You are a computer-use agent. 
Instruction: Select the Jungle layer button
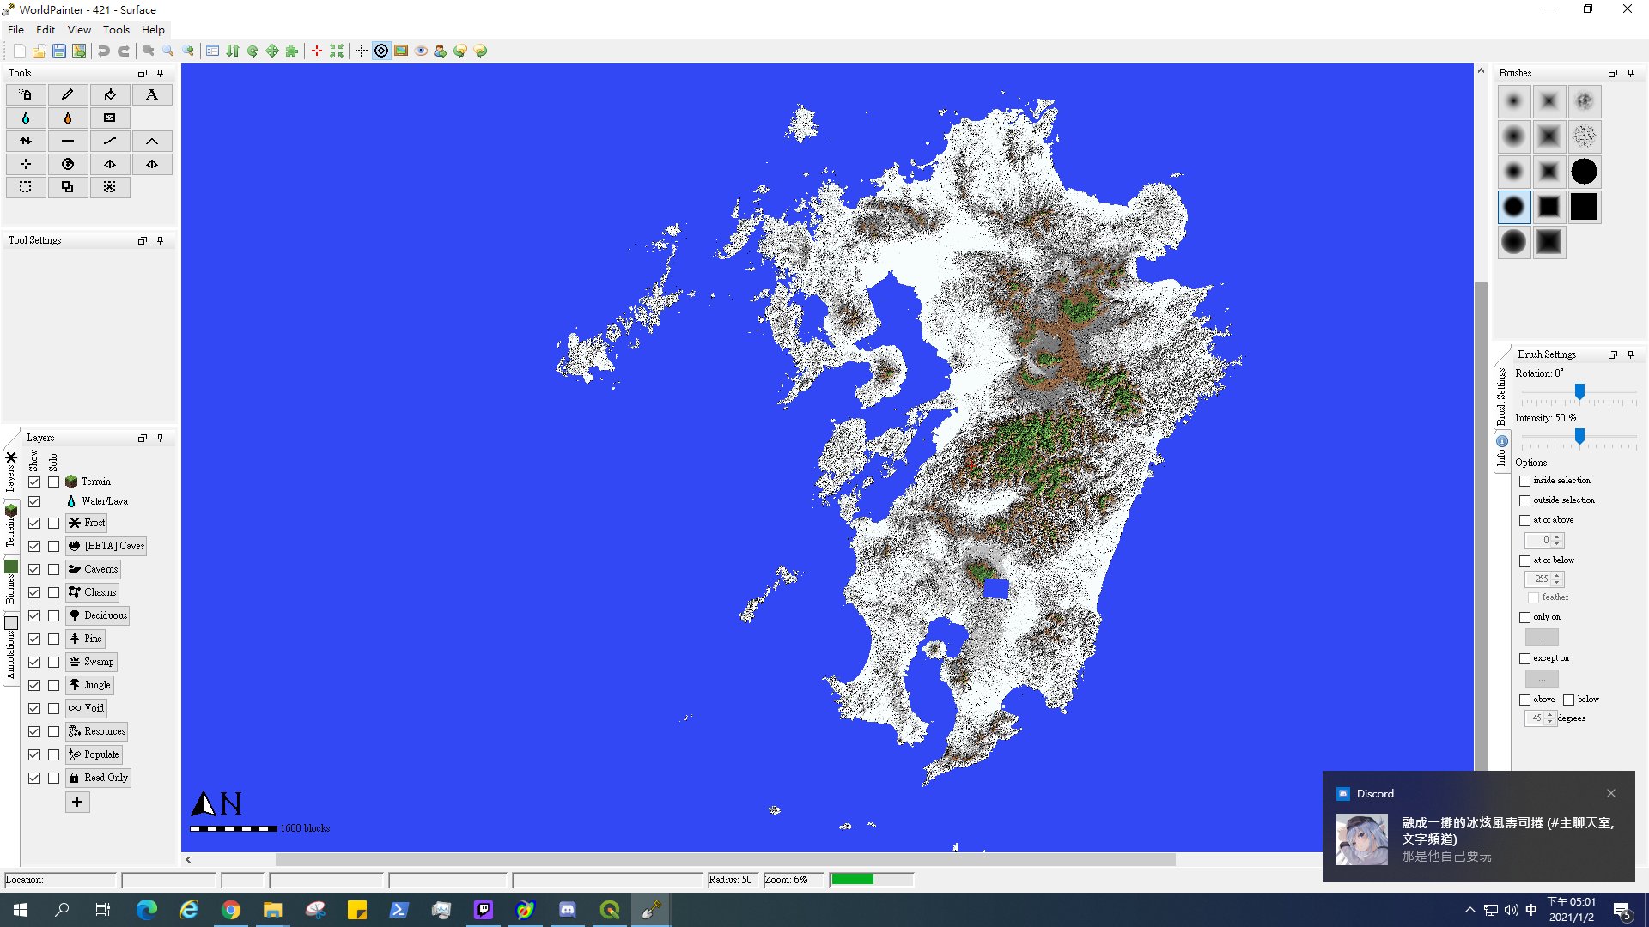click(90, 685)
